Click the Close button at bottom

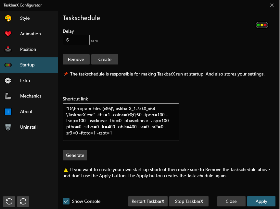tap(231, 201)
